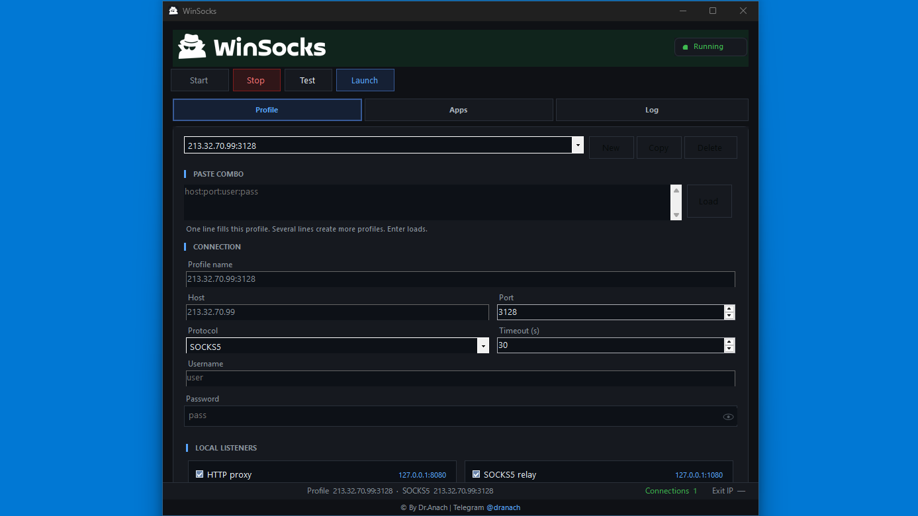Close the WinSocks window
The width and height of the screenshot is (918, 516).
[743, 11]
